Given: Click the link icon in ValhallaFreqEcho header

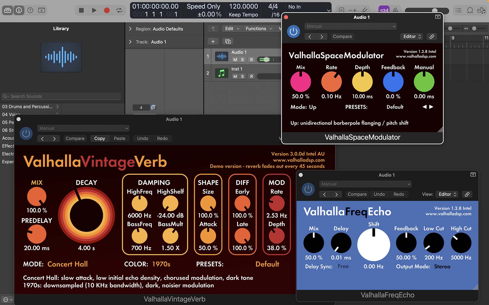Looking at the screenshot, I should (467, 194).
